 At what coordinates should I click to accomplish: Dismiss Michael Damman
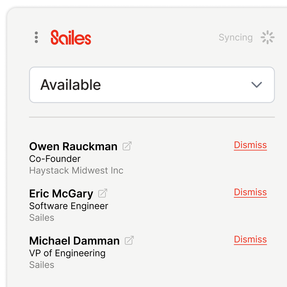click(250, 239)
